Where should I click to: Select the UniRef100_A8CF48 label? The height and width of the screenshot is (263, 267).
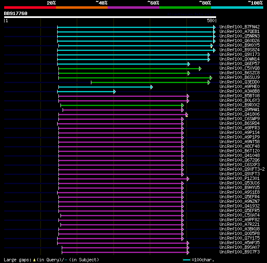pos(239,146)
